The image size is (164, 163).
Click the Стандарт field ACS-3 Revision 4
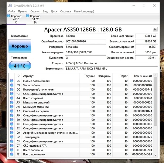click(x=111, y=63)
